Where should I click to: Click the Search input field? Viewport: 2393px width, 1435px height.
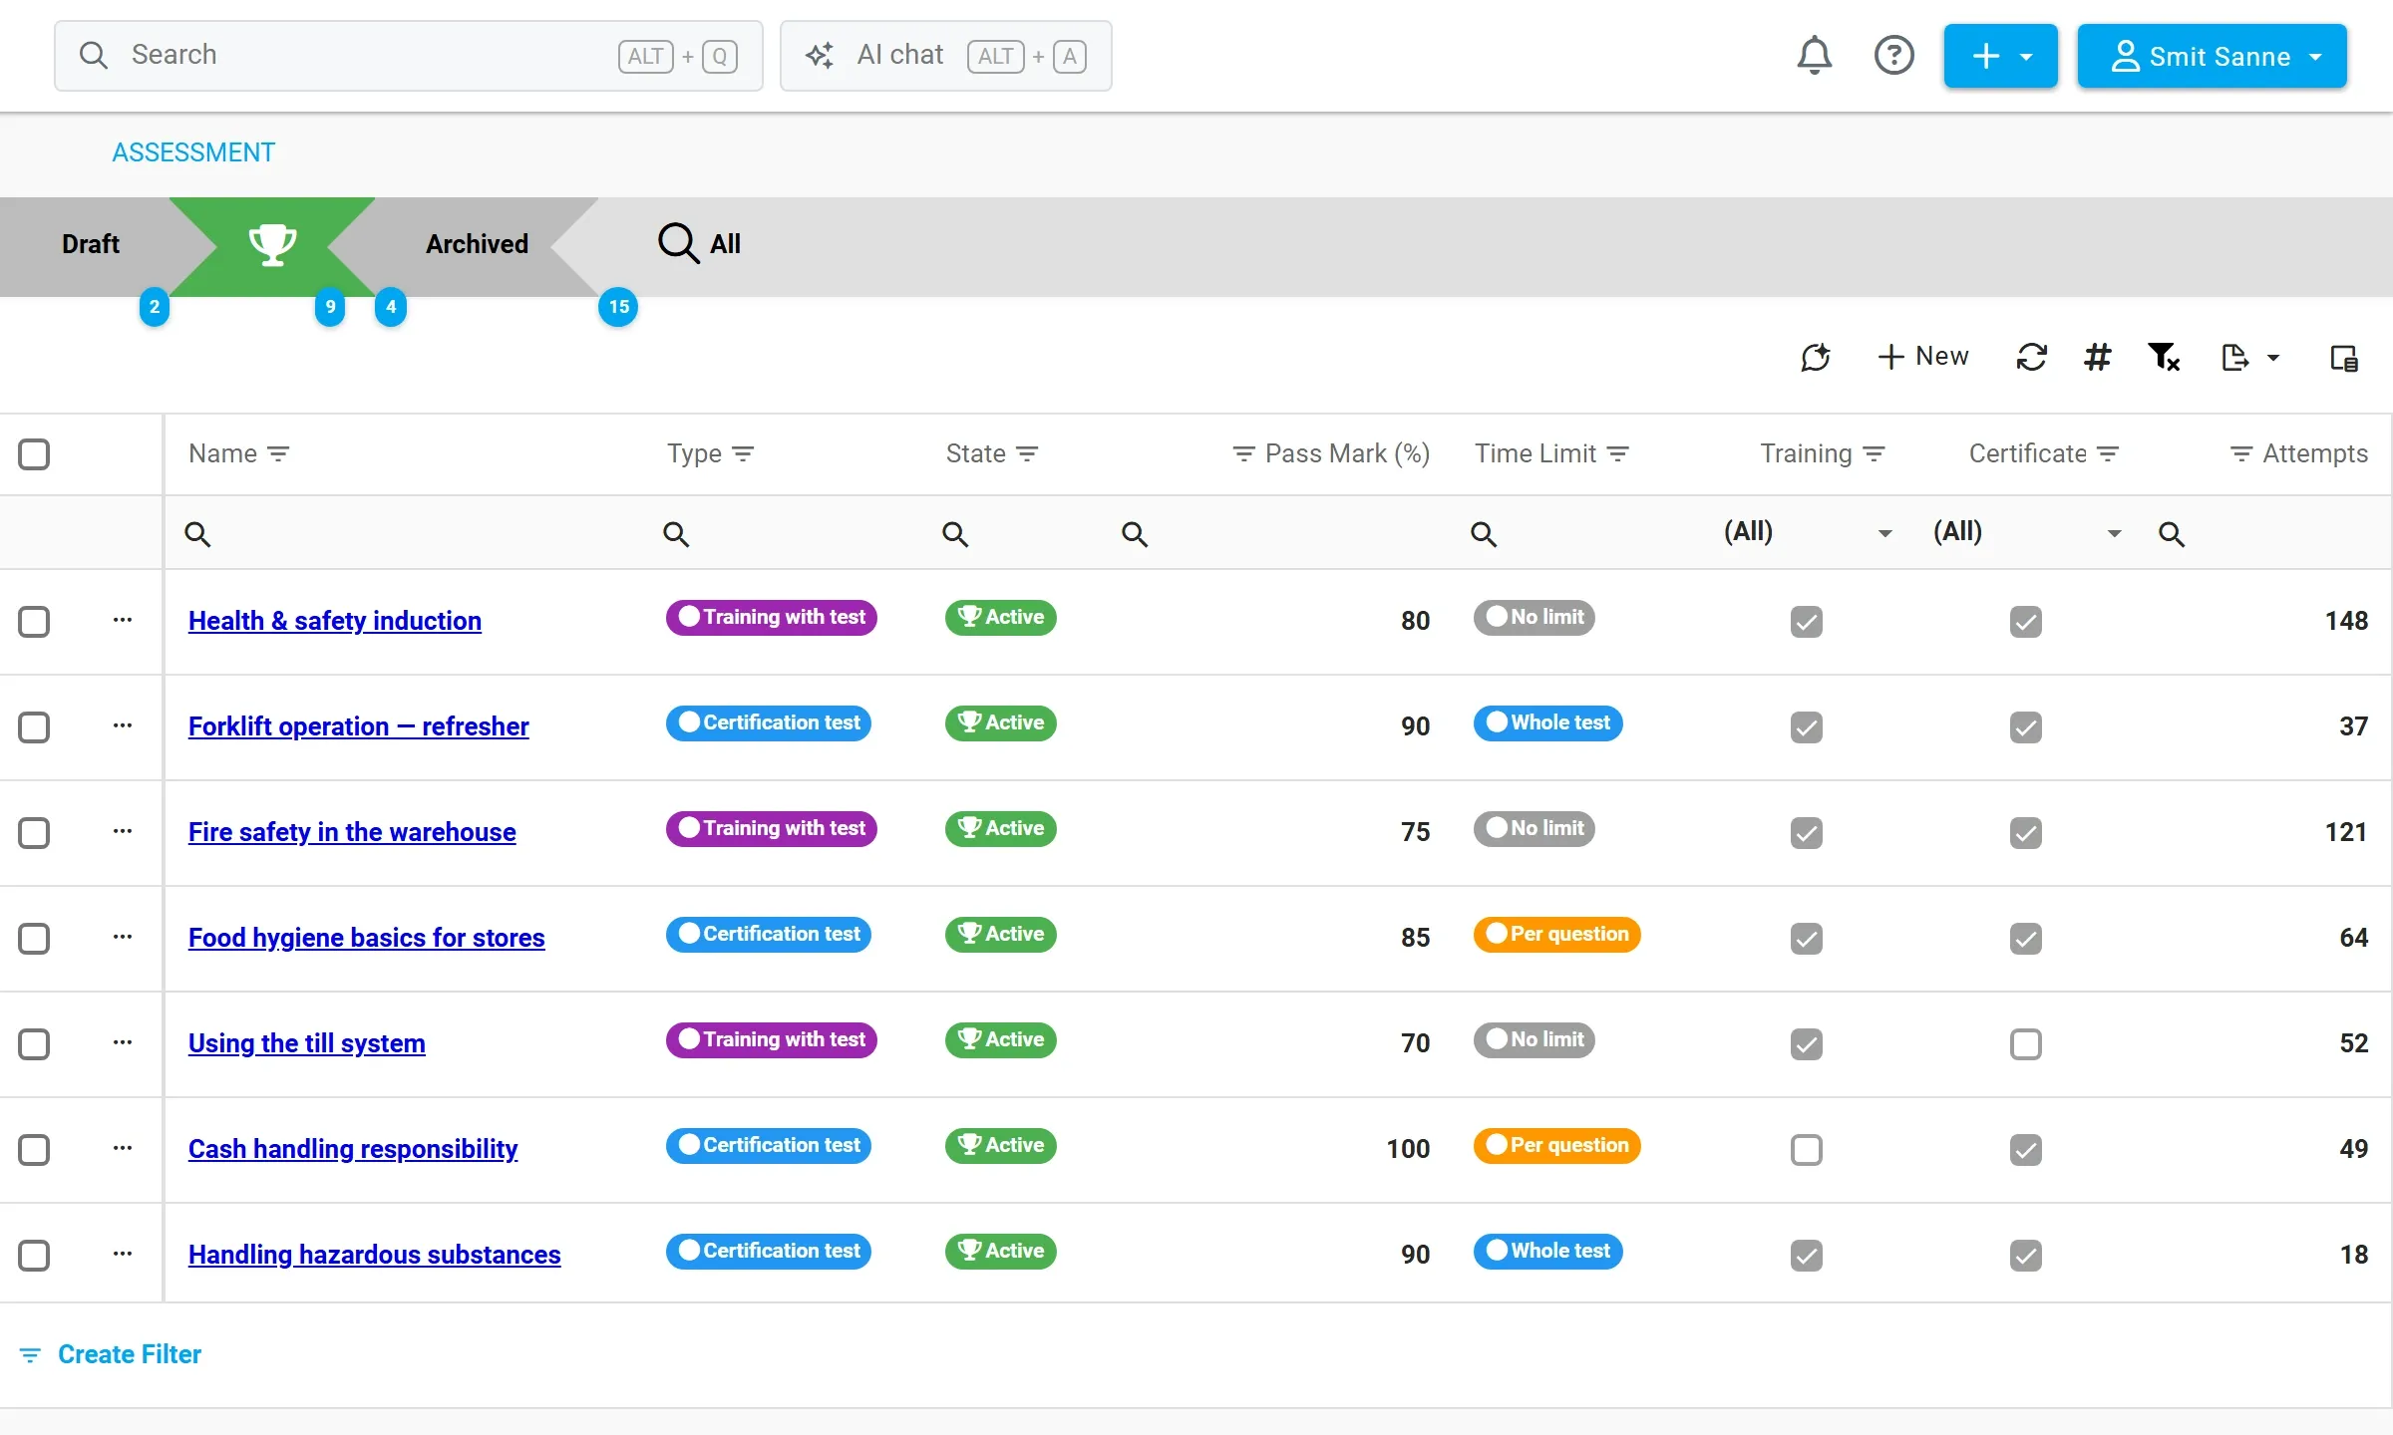[408, 56]
